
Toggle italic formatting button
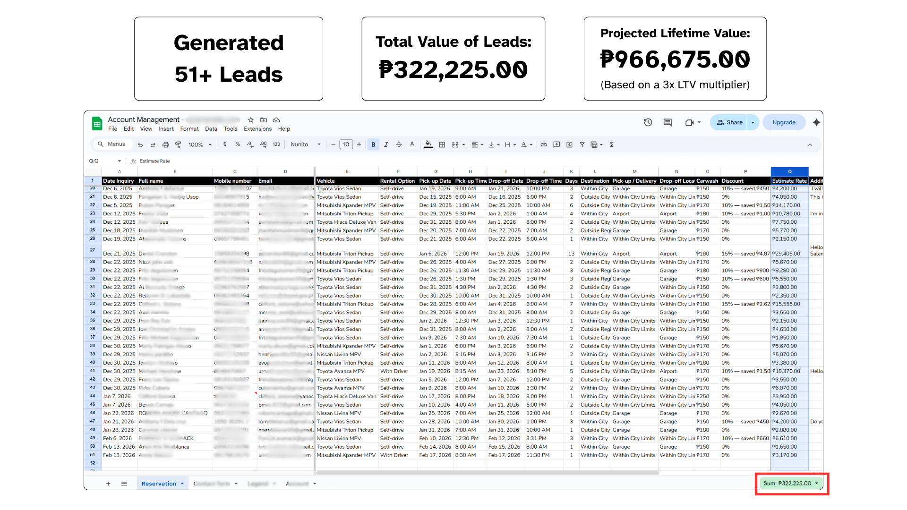pyautogui.click(x=386, y=144)
